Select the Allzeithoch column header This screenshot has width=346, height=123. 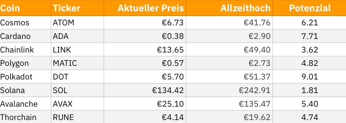[x=229, y=8]
